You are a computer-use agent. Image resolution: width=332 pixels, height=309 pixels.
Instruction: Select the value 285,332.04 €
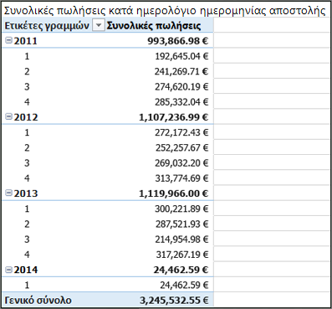(x=181, y=102)
